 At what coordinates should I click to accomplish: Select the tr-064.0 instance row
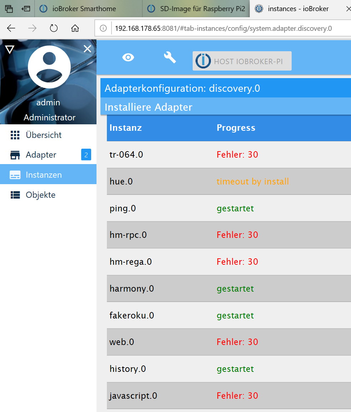(229, 154)
